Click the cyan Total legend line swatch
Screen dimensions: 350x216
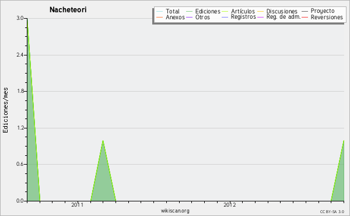tap(160, 11)
